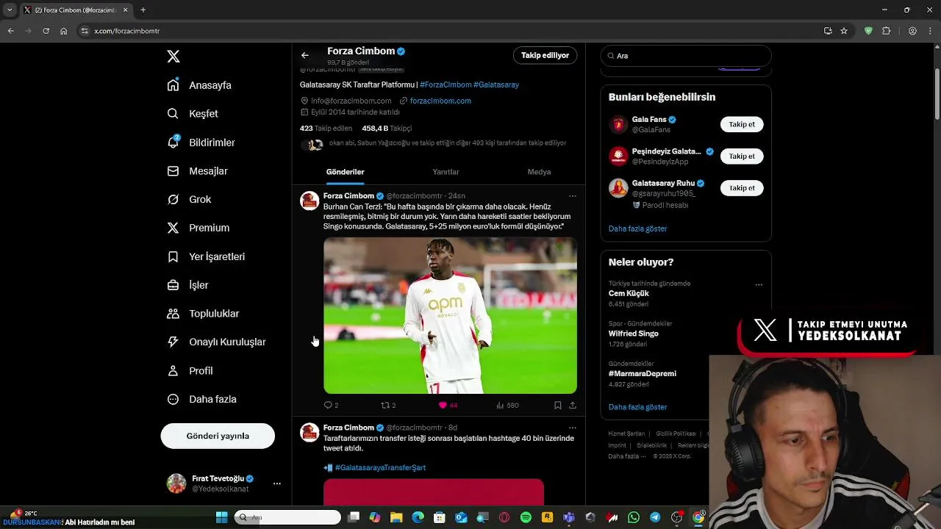Click Daha fazla göster under suggestions
The height and width of the screenshot is (529, 941).
click(x=637, y=228)
